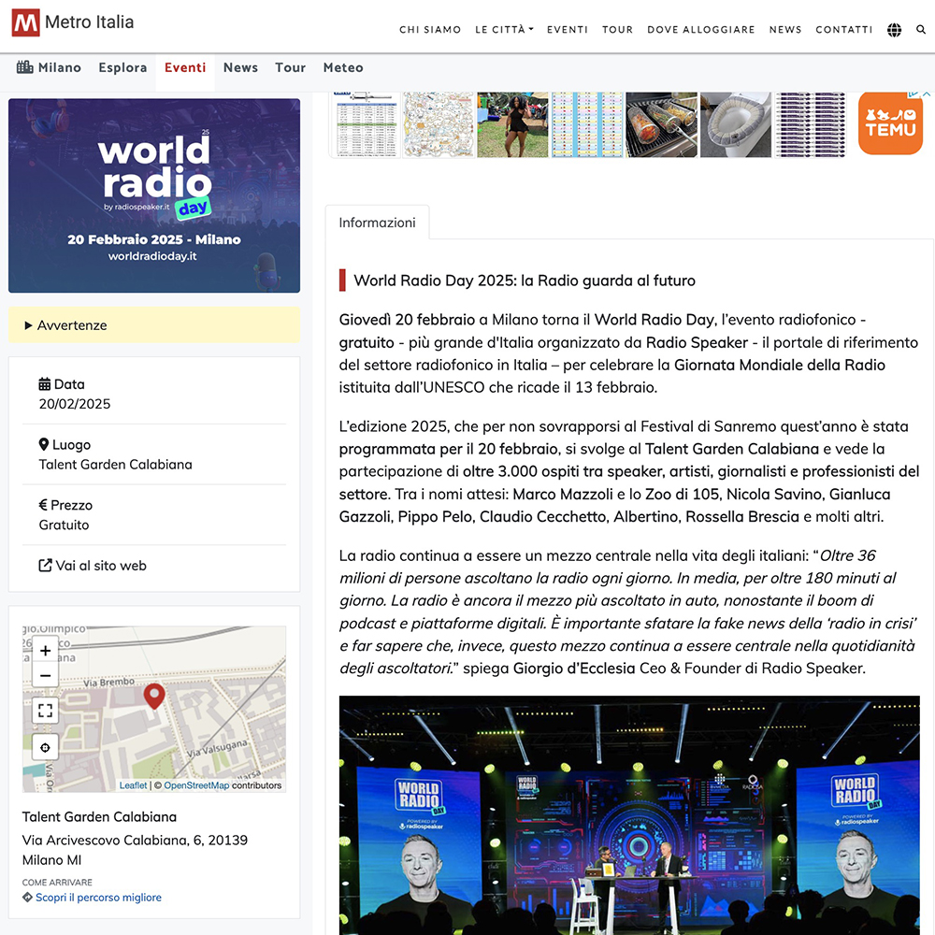Click the Via Arcivescovo Calabiana address text

tap(135, 850)
